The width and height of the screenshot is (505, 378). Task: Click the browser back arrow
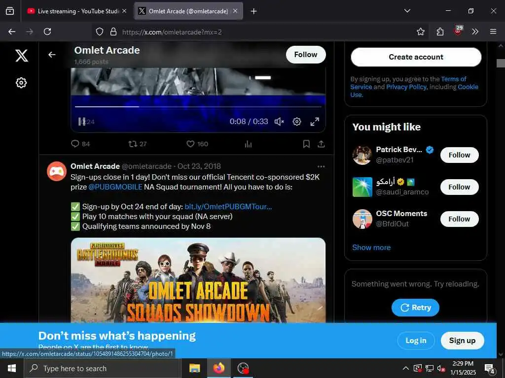click(x=12, y=31)
